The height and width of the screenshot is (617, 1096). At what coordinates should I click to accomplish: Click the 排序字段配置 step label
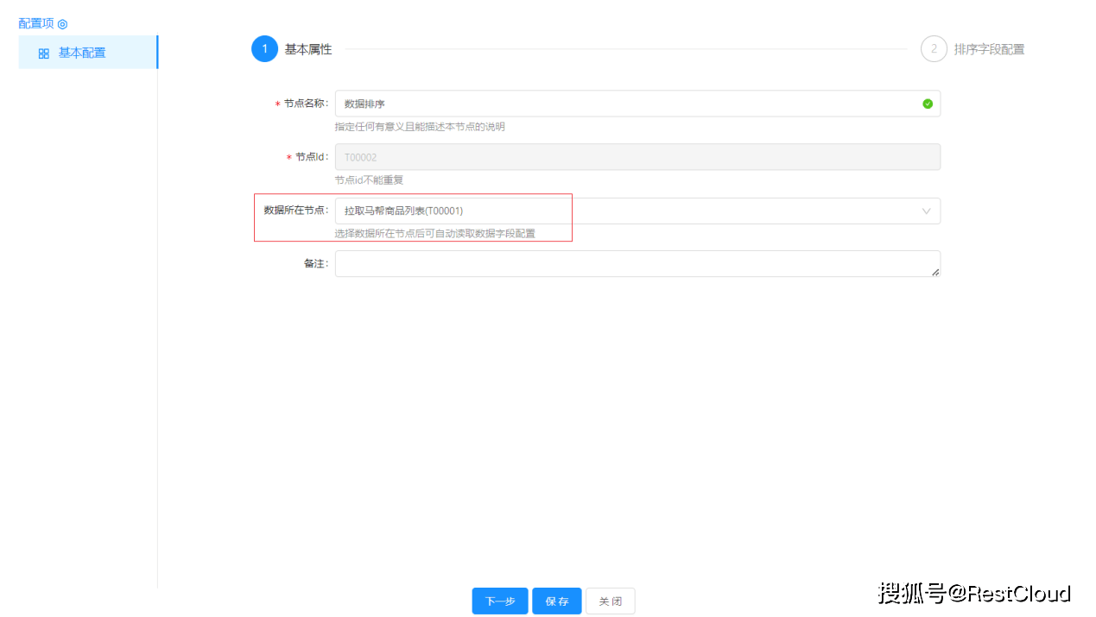tap(989, 50)
